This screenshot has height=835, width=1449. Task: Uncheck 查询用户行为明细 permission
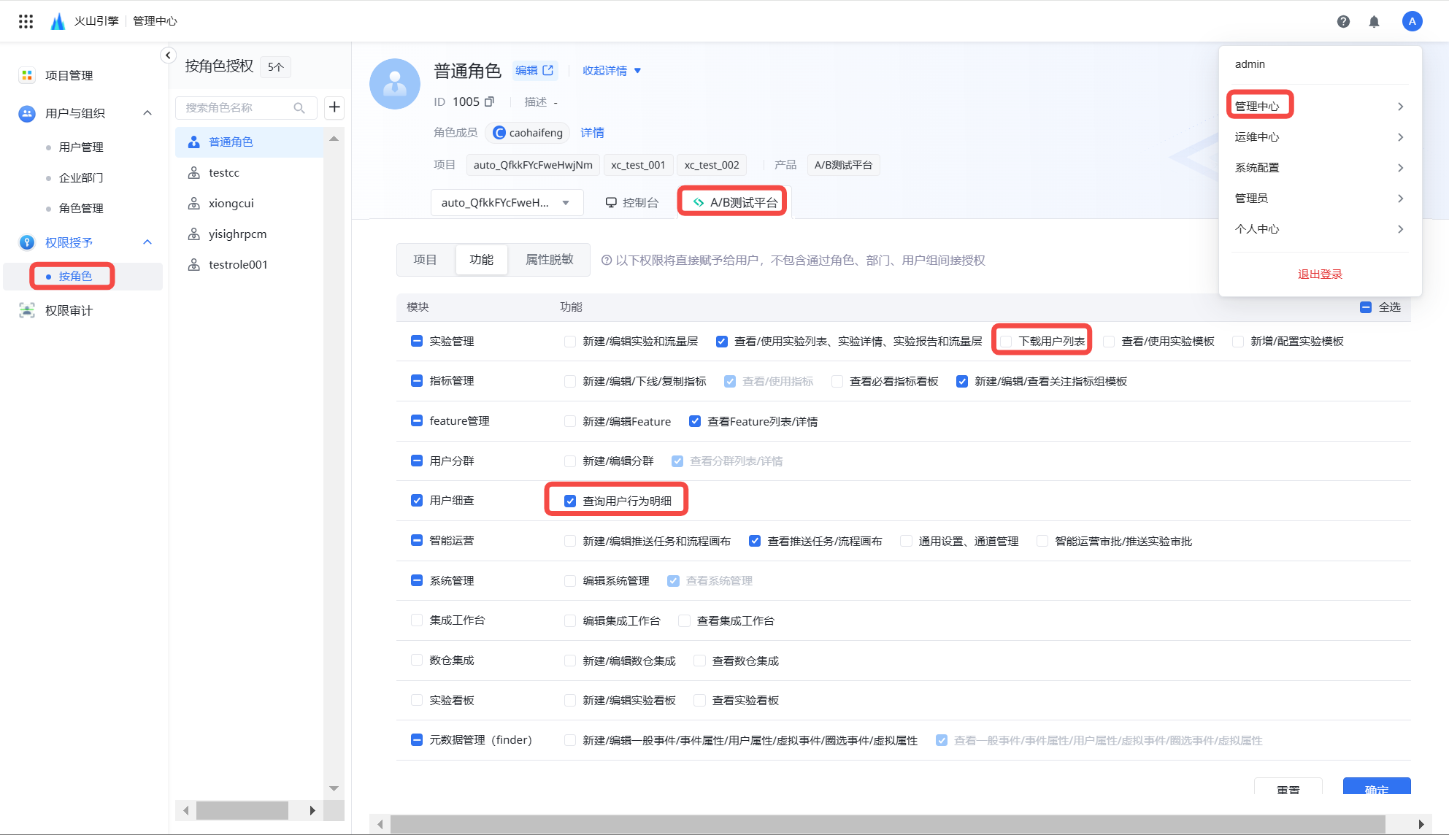[570, 501]
